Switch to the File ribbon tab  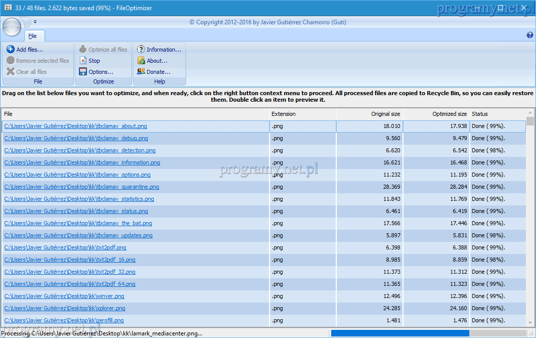32,36
